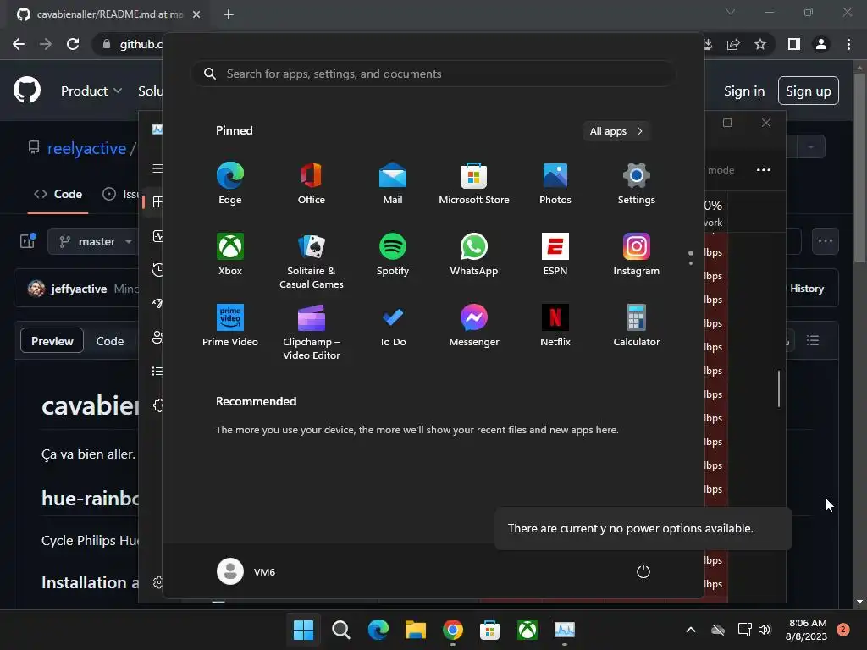The height and width of the screenshot is (650, 867).
Task: Open Chrome's three-dot menu
Action: point(848,44)
